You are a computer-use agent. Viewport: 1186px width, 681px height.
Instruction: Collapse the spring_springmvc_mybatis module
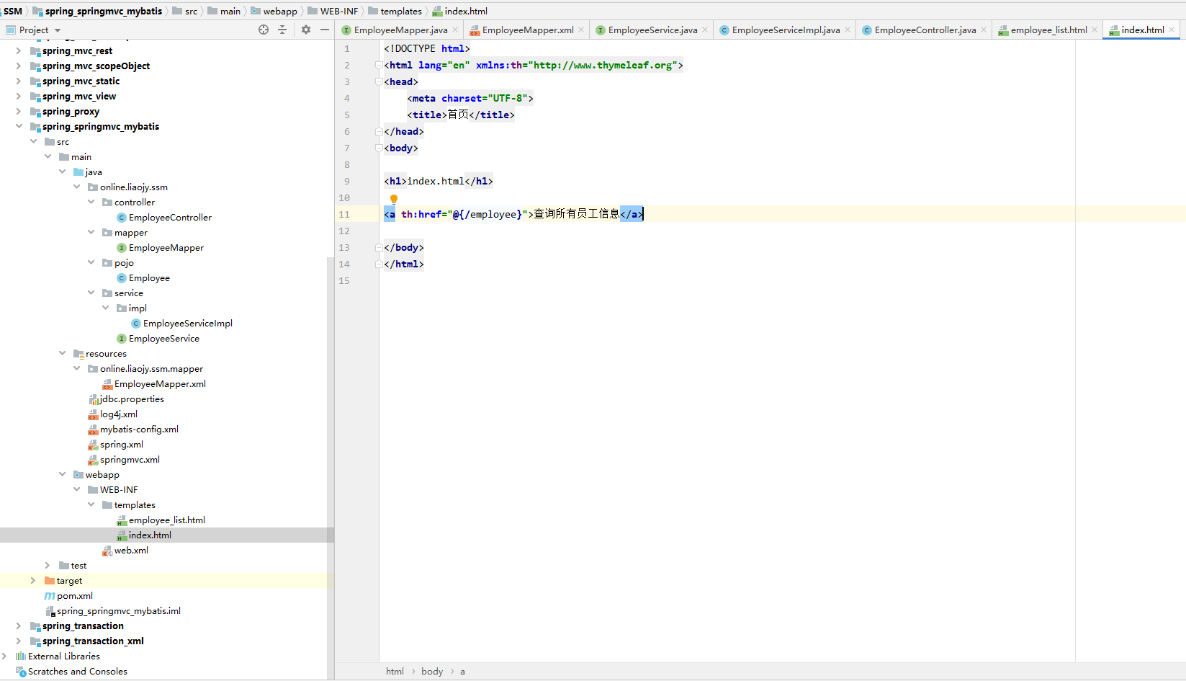[19, 126]
